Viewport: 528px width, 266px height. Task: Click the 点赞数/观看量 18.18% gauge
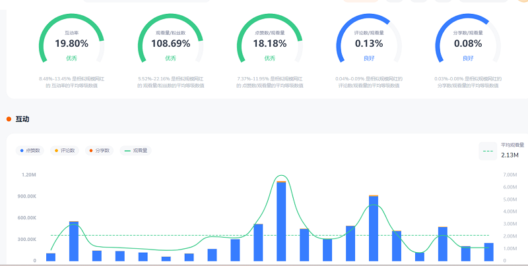(269, 42)
